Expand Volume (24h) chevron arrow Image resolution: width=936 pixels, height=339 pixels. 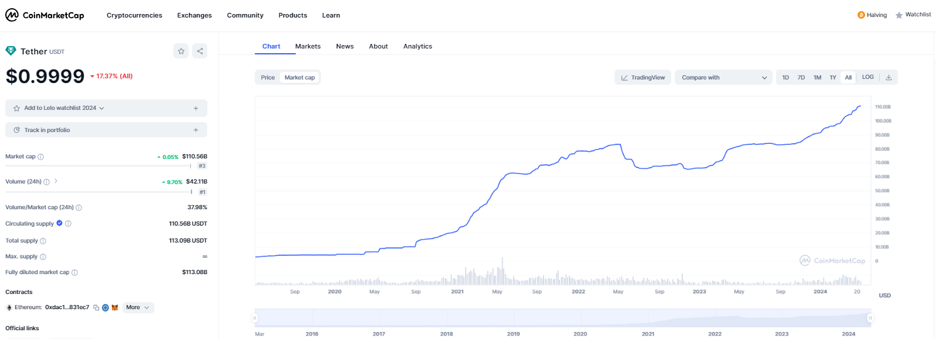56,181
